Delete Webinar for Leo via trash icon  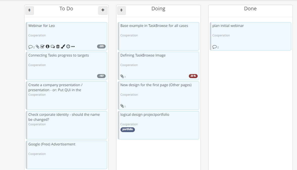coord(58,46)
